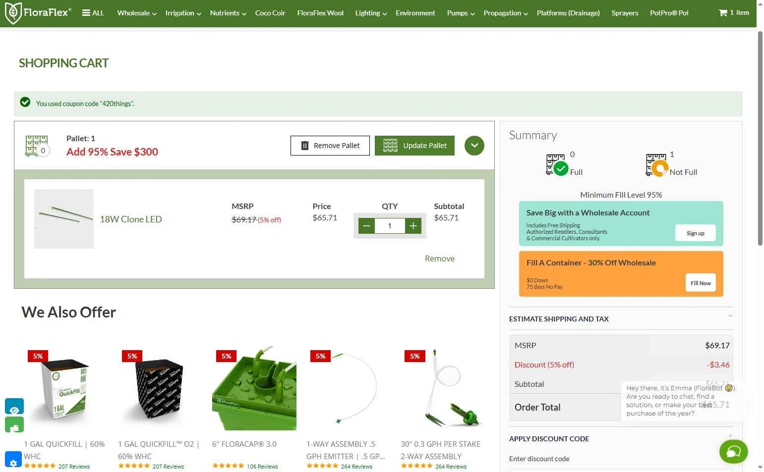764x472 pixels.
Task: Click Remove Pallet button
Action: (330, 146)
